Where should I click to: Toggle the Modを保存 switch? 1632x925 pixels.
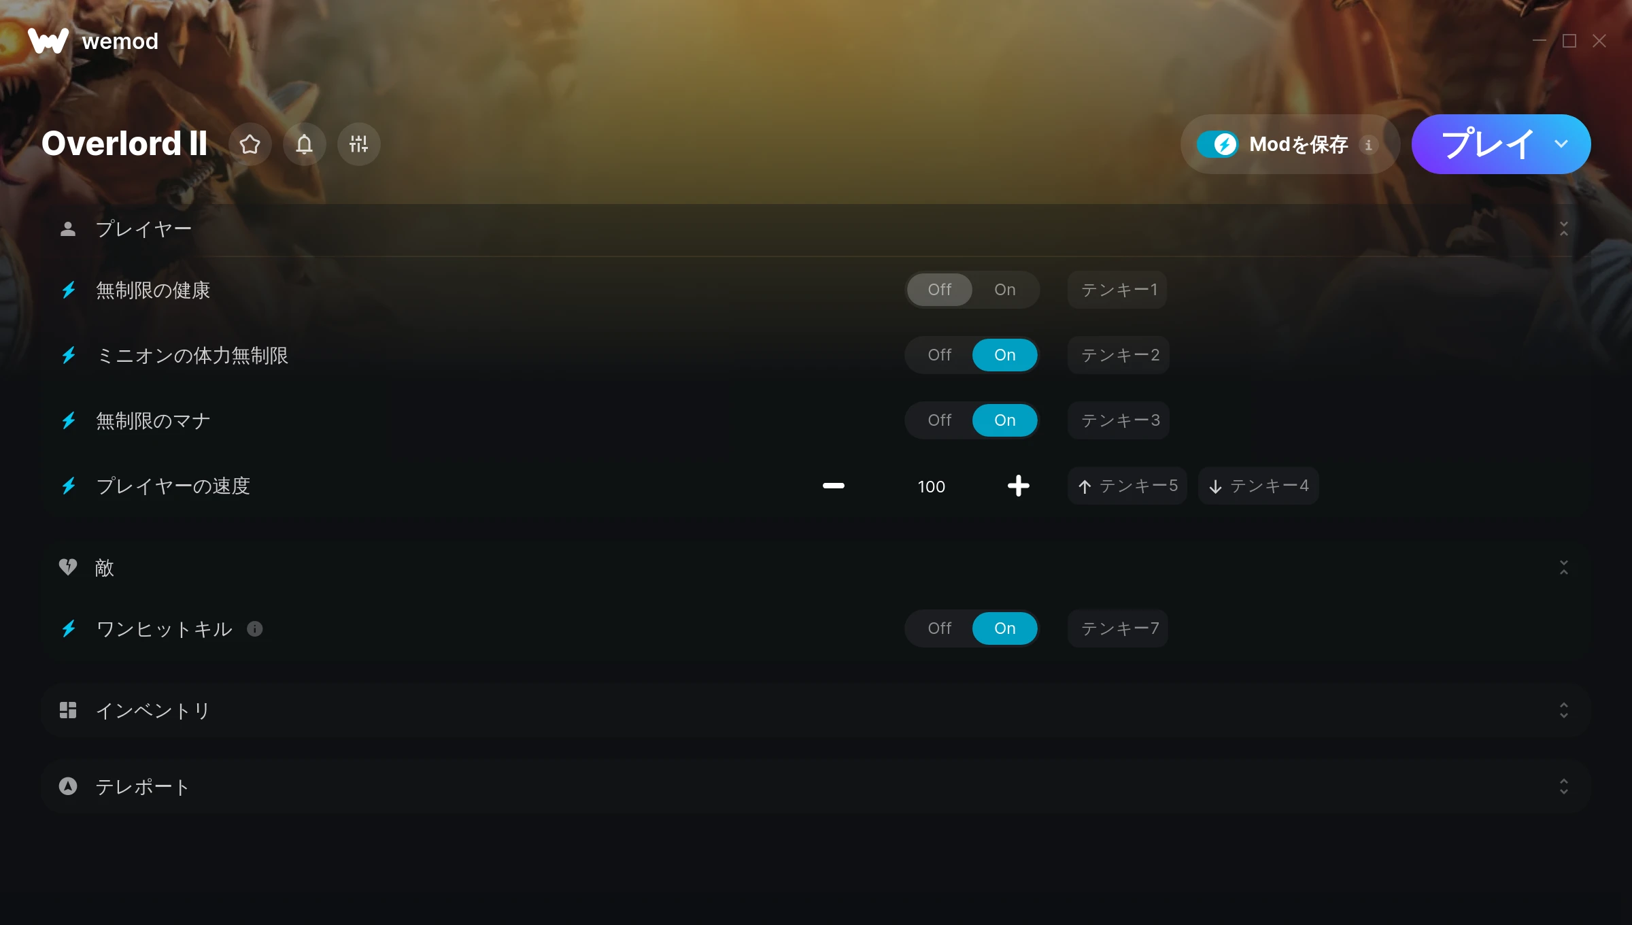pyautogui.click(x=1217, y=144)
